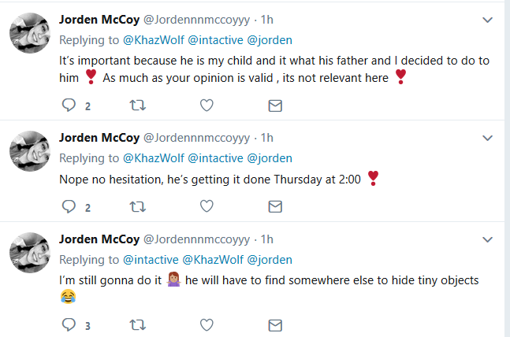Expand options chevron on the third tweet
Image resolution: width=510 pixels, height=337 pixels.
[487, 239]
